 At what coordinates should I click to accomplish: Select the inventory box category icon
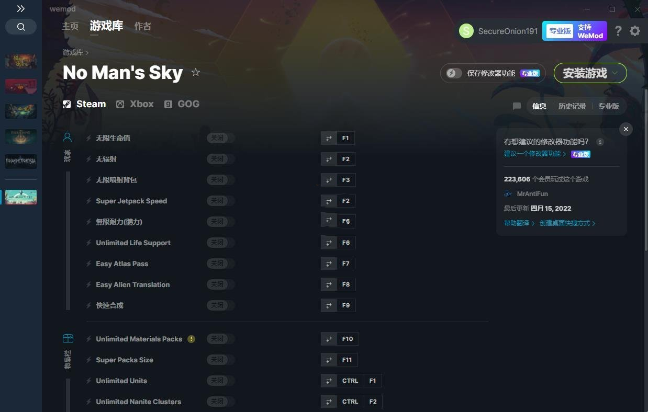(68, 338)
